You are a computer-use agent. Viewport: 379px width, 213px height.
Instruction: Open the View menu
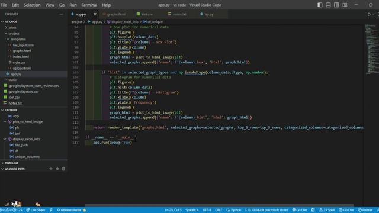[x=50, y=5]
